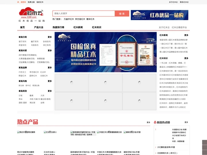This screenshot has height=155, width=207.
Task: Click the 国检保真 精品红木 main banner
Action: pyautogui.click(x=106, y=52)
